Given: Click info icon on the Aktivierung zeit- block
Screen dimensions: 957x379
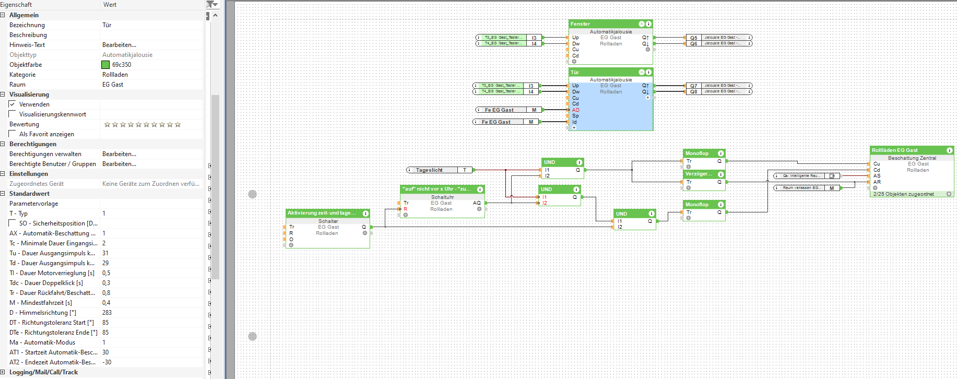Looking at the screenshot, I should tap(365, 214).
